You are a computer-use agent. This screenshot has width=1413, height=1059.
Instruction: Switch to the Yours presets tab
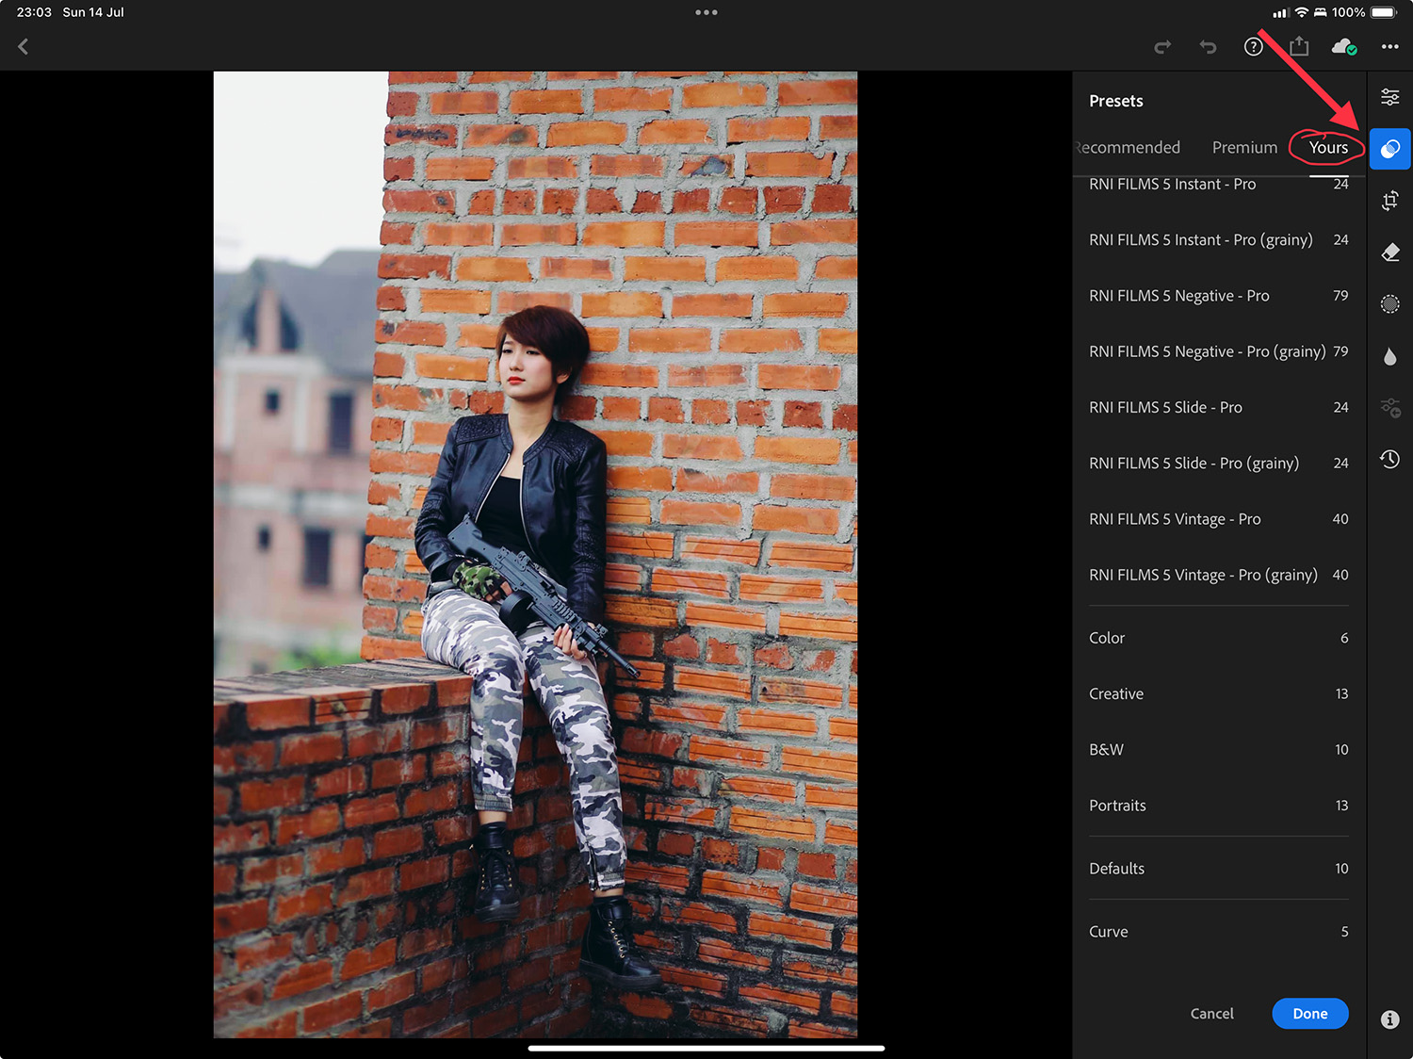[1327, 147]
